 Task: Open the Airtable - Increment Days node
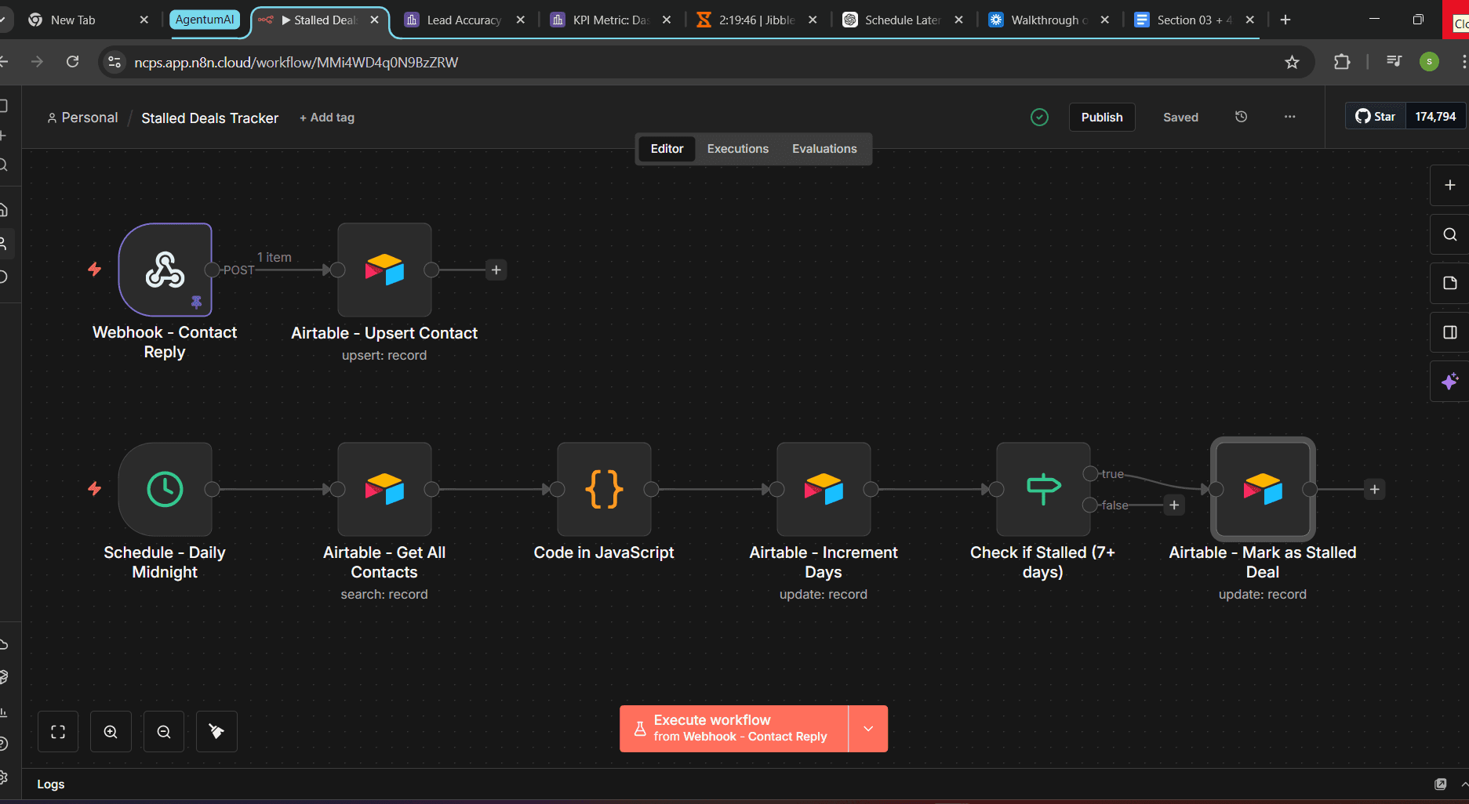[x=824, y=489]
